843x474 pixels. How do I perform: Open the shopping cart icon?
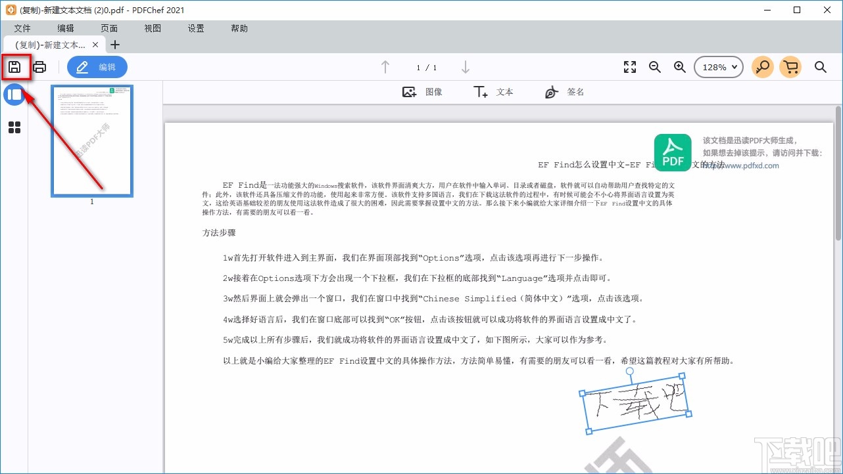[790, 66]
